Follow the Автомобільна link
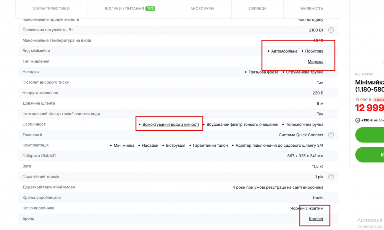Image resolution: width=384 pixels, height=230 pixels. pyautogui.click(x=284, y=51)
